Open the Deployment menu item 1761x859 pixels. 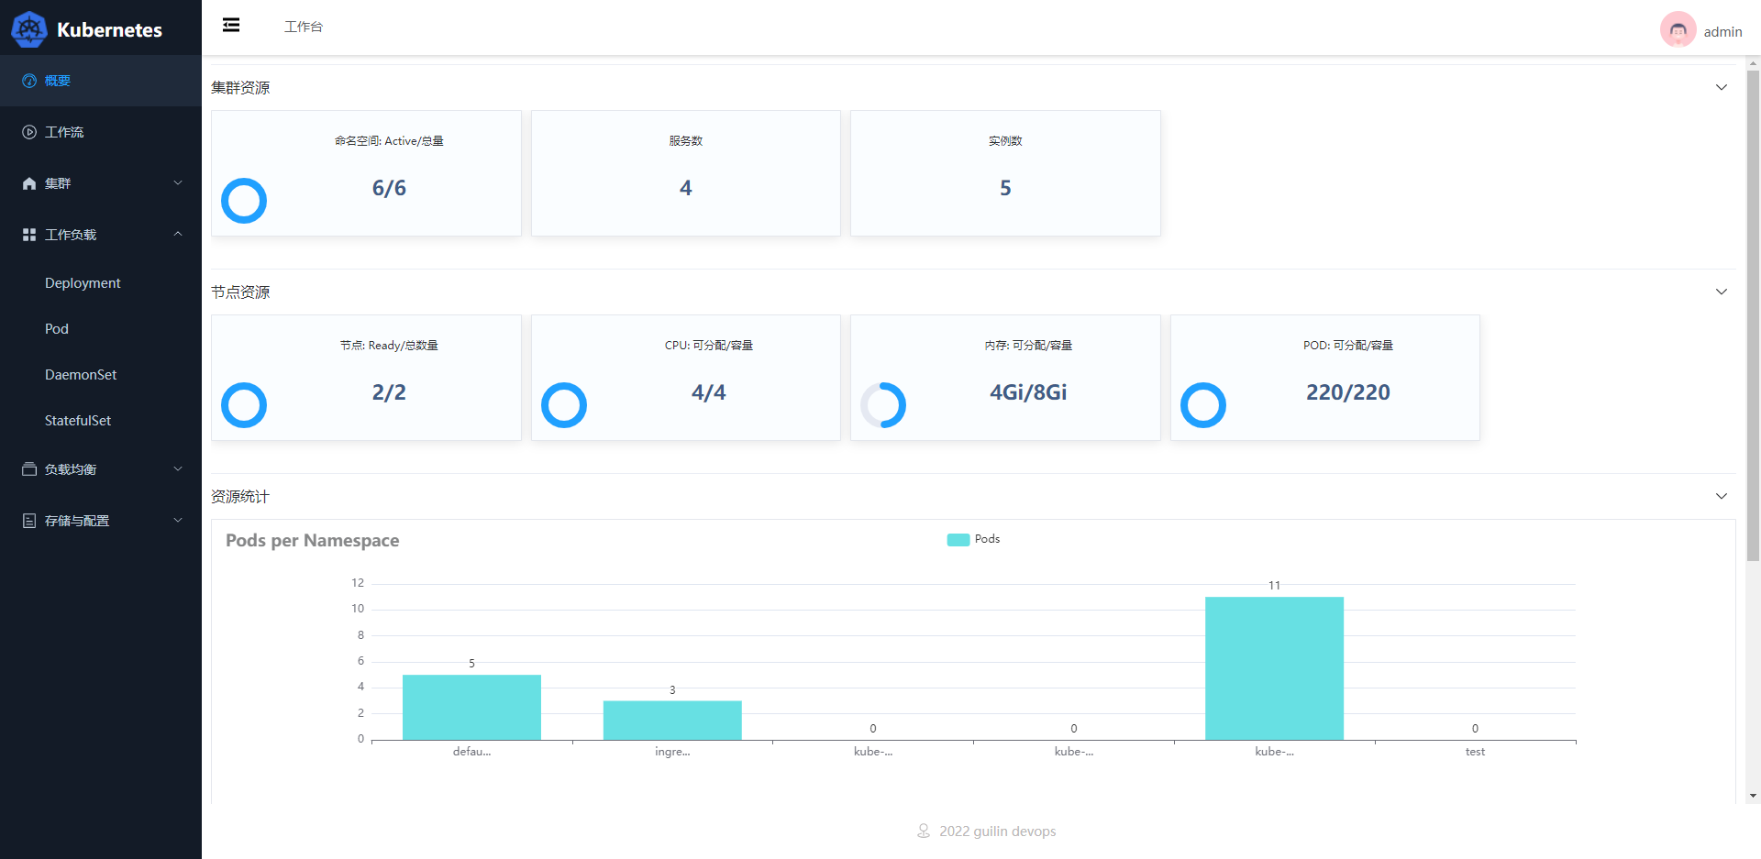(x=83, y=283)
